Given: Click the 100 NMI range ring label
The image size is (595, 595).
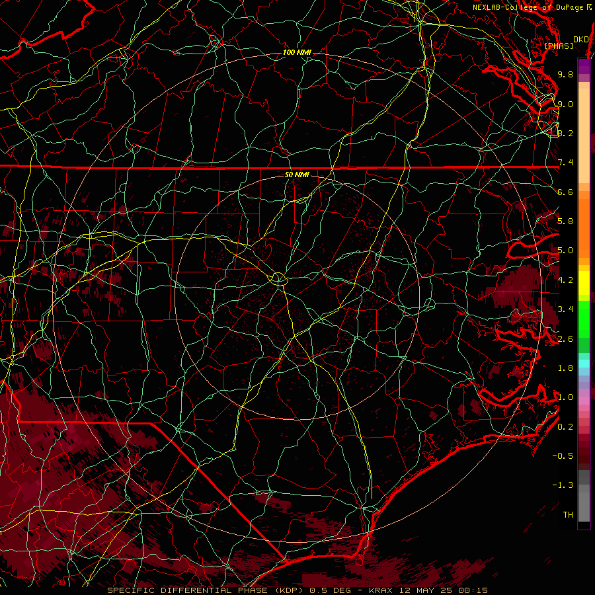Looking at the screenshot, I should (297, 52).
